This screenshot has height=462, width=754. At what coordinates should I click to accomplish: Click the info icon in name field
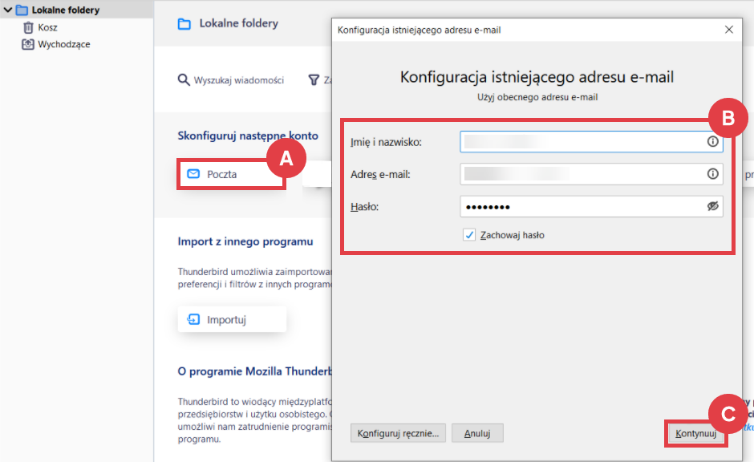(712, 142)
